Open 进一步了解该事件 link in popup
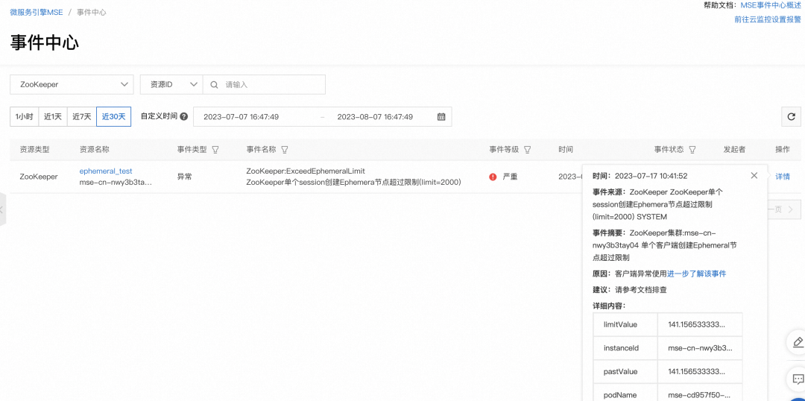Viewport: 805px width, 401px height. click(x=697, y=274)
